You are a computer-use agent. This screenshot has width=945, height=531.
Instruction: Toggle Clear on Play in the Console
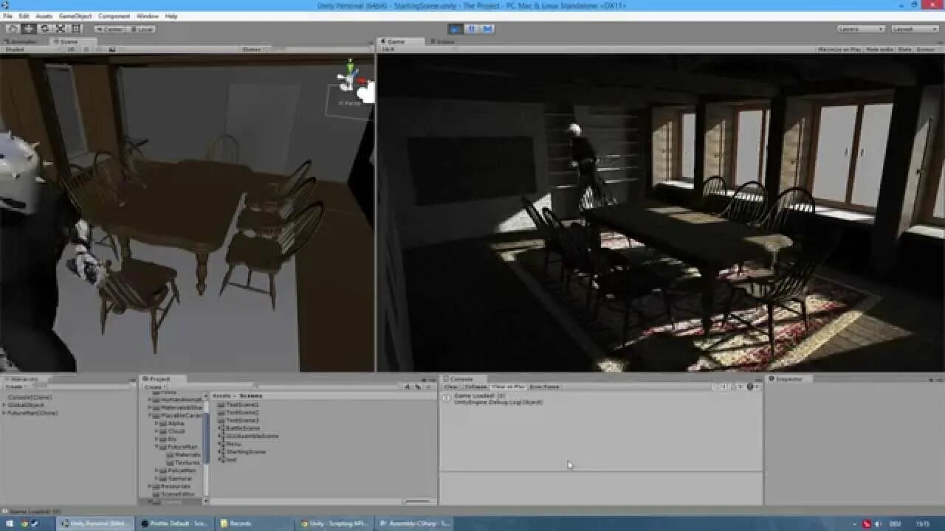tap(509, 386)
